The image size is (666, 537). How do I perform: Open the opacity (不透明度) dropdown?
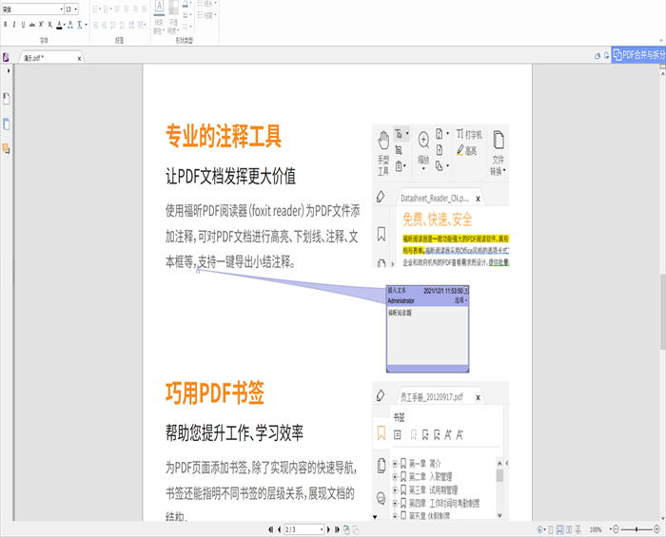pos(173,18)
